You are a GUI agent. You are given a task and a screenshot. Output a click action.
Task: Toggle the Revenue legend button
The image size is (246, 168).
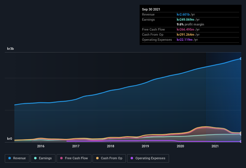17,158
